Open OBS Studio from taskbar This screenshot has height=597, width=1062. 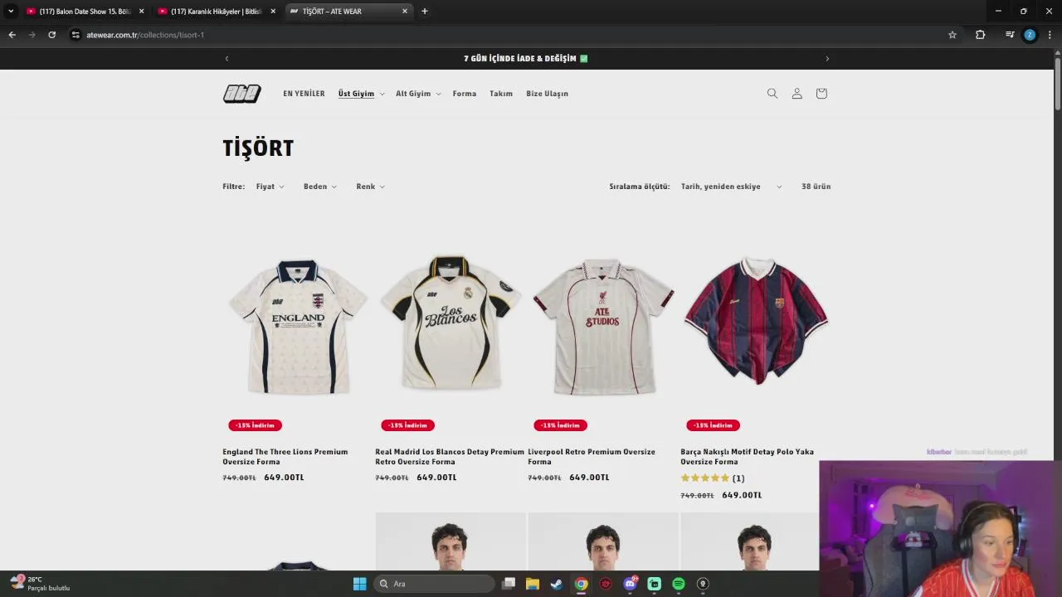click(x=703, y=584)
